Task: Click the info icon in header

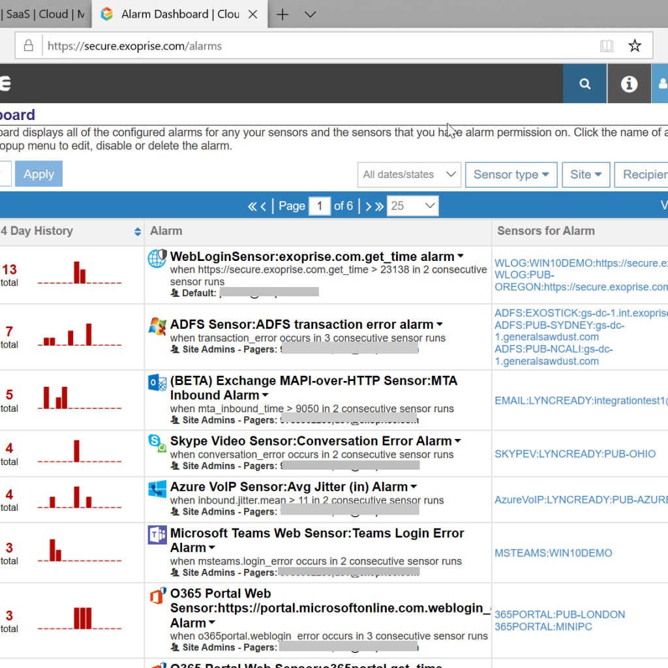Action: click(629, 83)
